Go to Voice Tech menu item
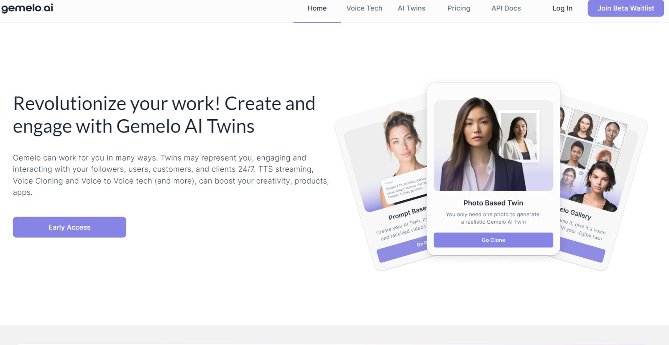 click(364, 8)
